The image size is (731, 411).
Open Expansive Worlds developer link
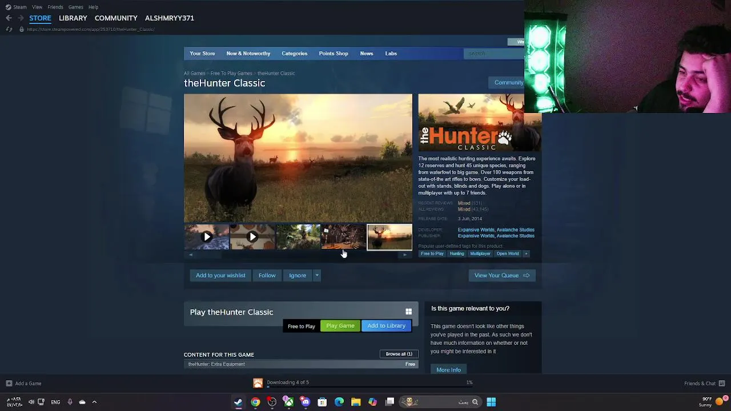click(476, 230)
